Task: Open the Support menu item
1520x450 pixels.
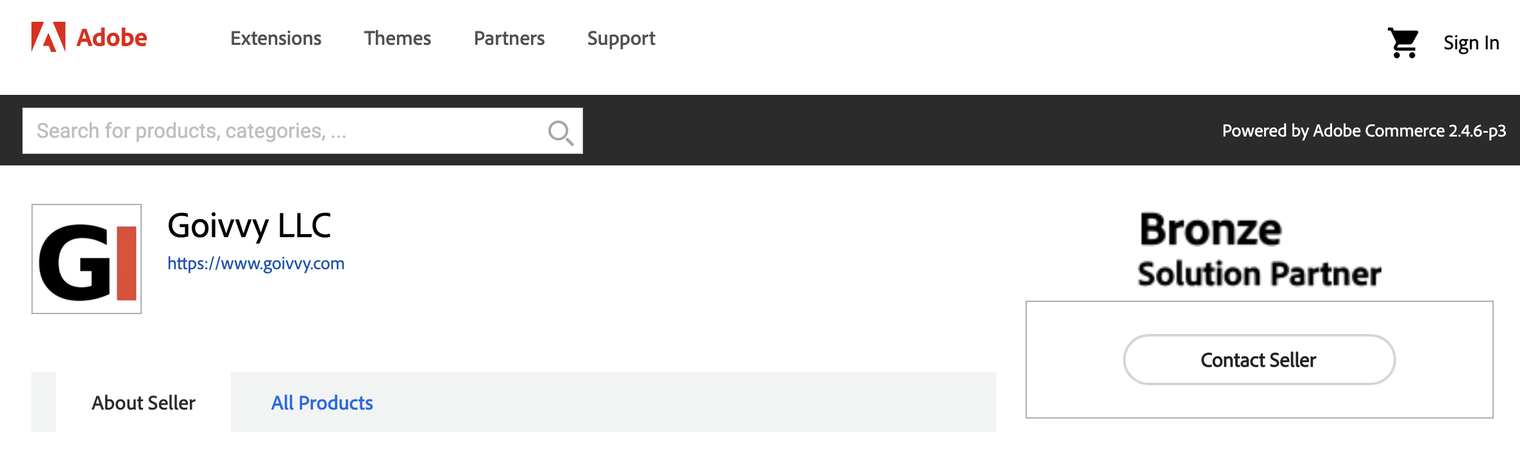Action: click(x=621, y=38)
